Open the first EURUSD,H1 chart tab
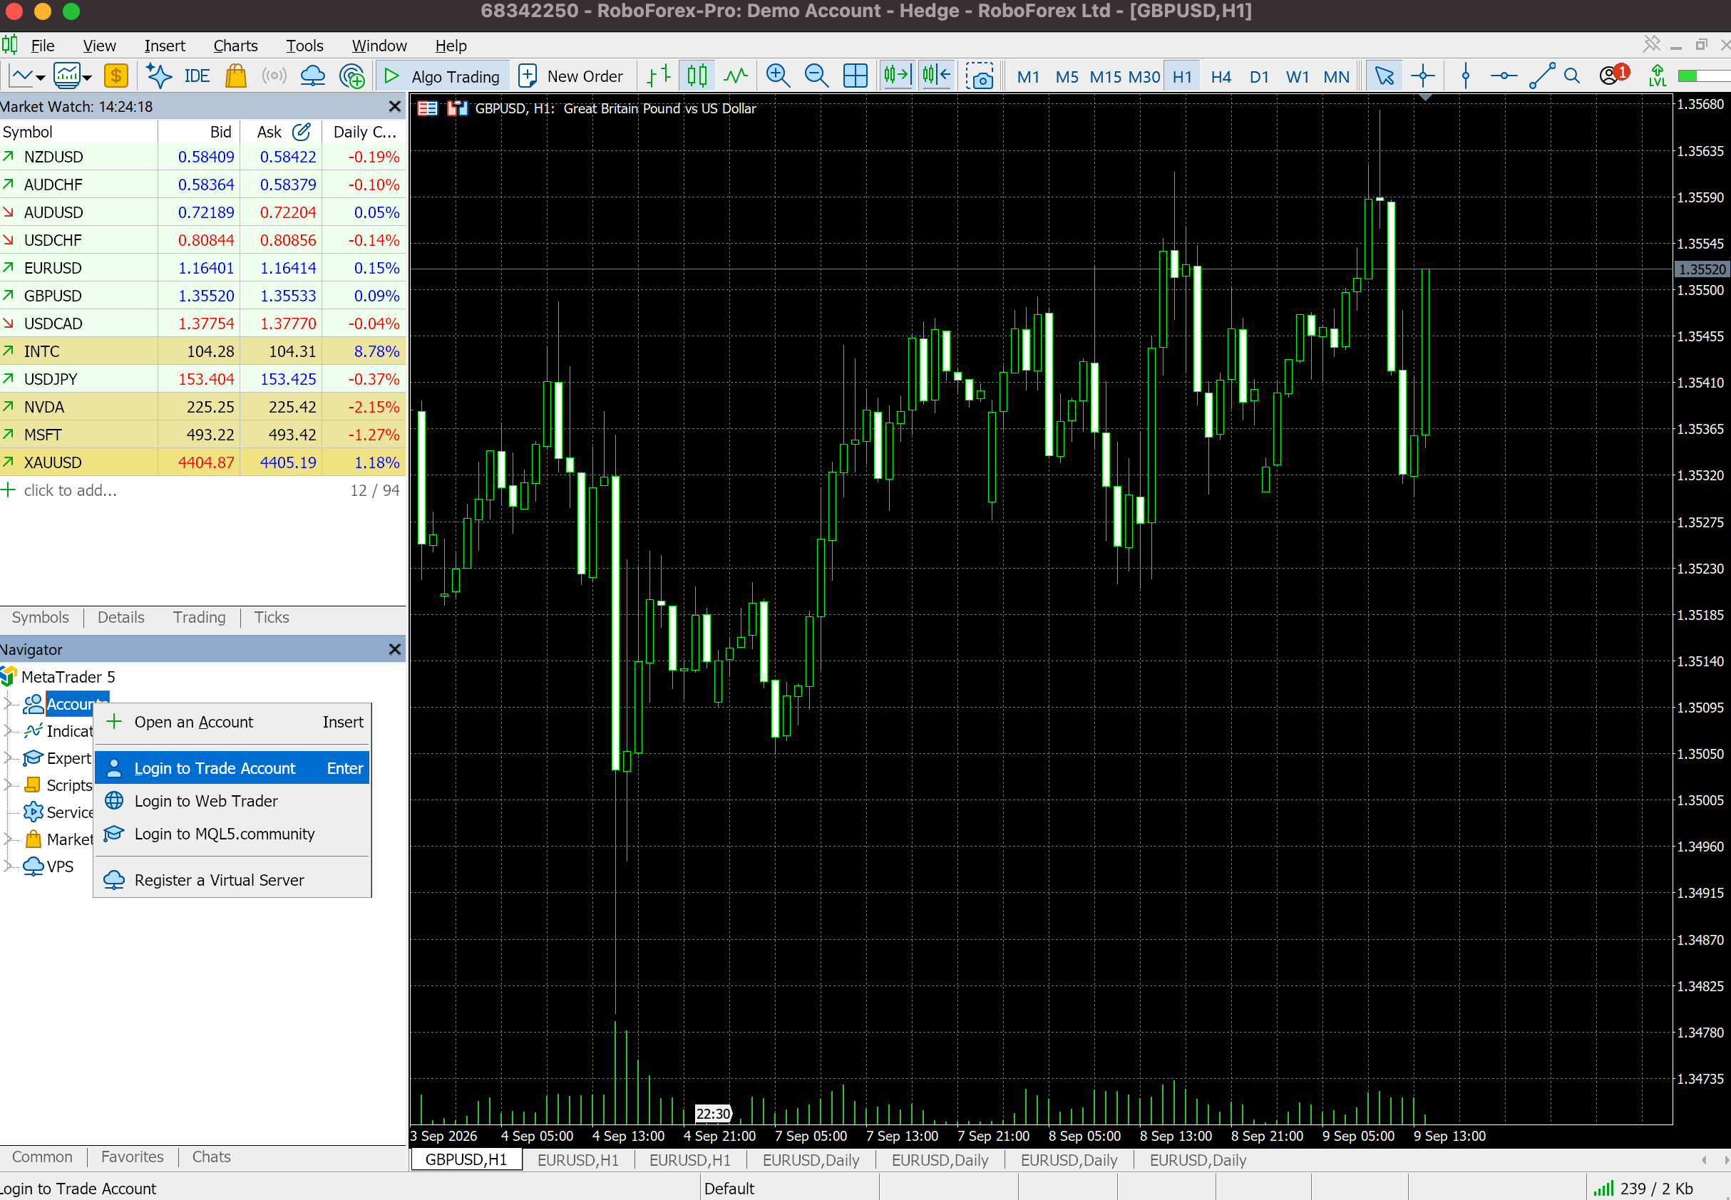Screen dimensions: 1731x1200 [577, 1160]
